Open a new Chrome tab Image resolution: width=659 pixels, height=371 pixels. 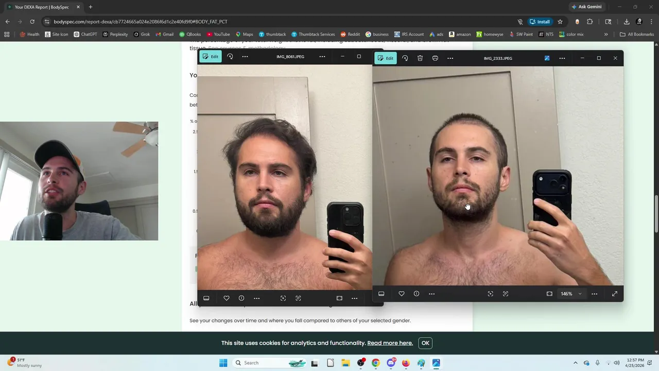tap(91, 7)
